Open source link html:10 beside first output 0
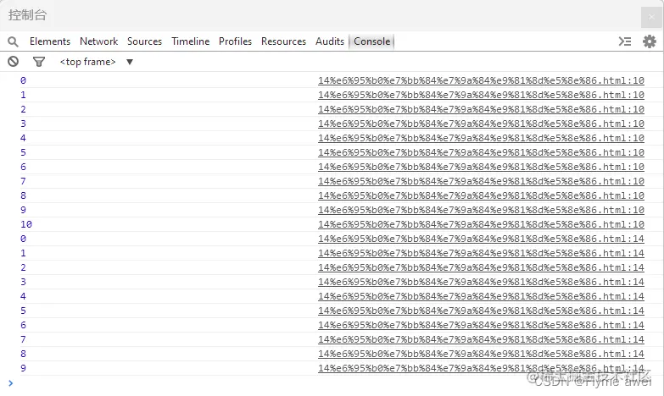Screen dimensions: 664x396 481,80
